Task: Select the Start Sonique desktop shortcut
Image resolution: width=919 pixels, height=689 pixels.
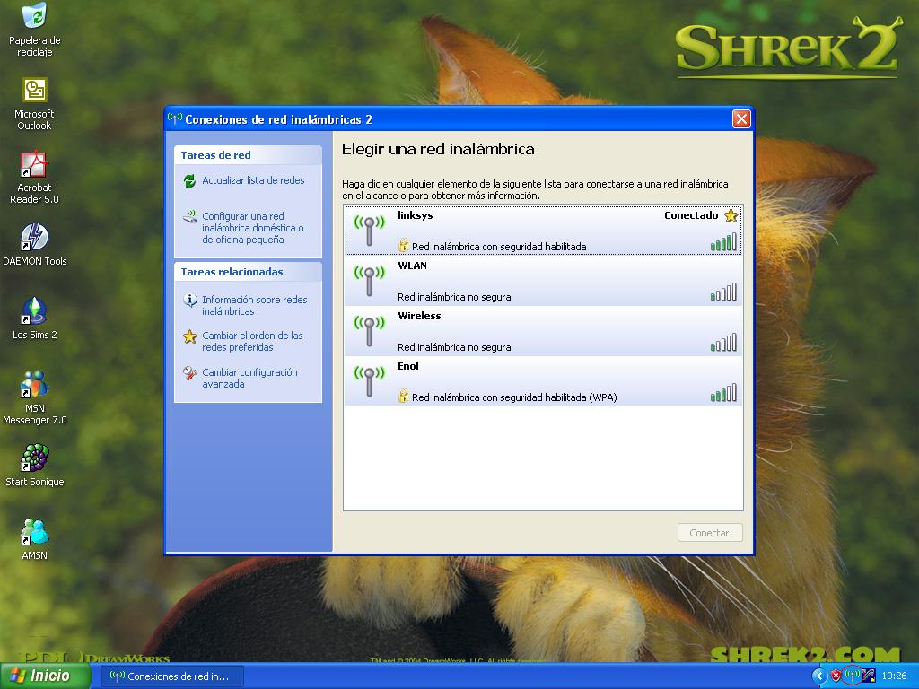Action: pos(35,466)
